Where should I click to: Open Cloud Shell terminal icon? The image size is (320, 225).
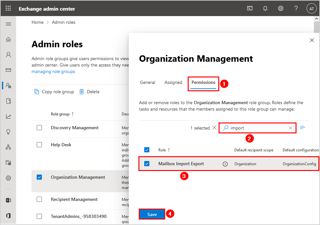250,8
